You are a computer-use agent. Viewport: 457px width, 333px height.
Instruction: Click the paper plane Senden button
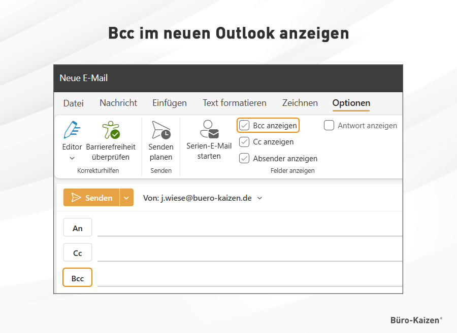point(91,198)
